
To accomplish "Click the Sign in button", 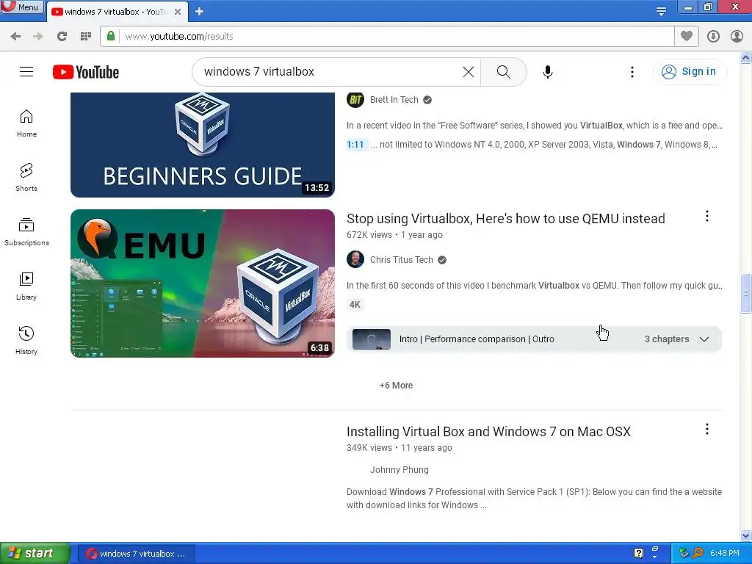I will [689, 72].
